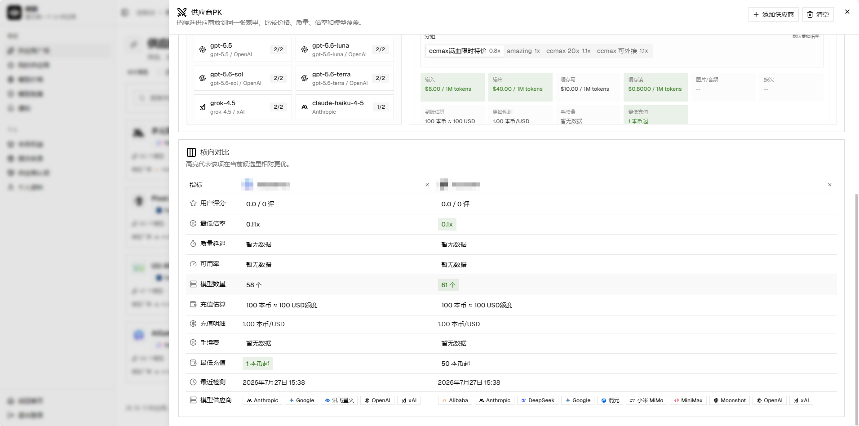Click the 质量延迟 stopwatch icon
The image size is (859, 426).
pyautogui.click(x=193, y=244)
